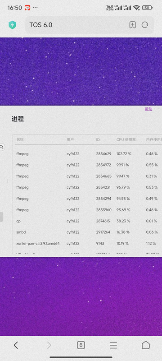The width and height of the screenshot is (162, 361).
Task: Minimize the 进程 window with the dash button
Action: [x=159, y=109]
